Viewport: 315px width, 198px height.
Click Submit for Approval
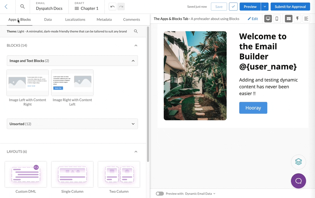tap(290, 6)
